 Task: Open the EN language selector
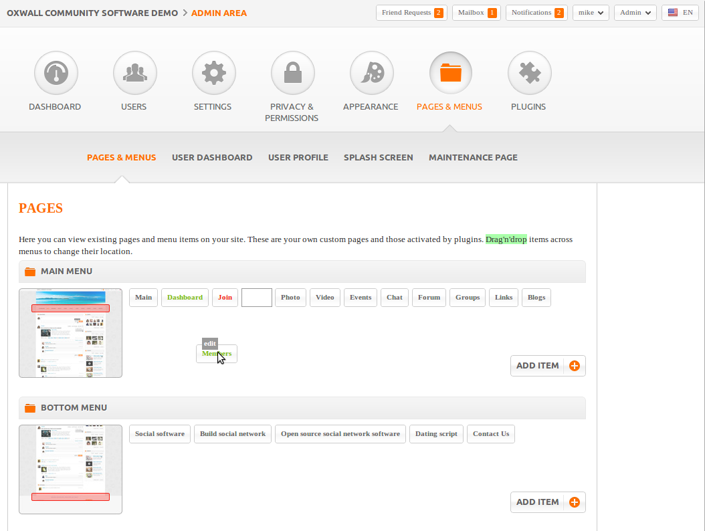pos(680,13)
